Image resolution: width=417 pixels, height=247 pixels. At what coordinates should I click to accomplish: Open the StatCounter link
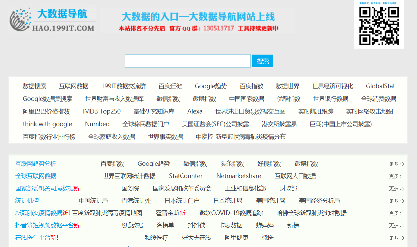(186, 176)
